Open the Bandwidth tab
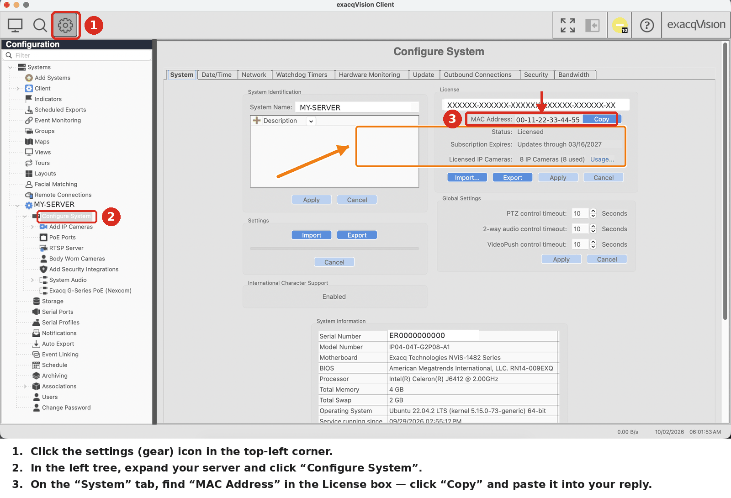This screenshot has width=731, height=498. tap(574, 75)
